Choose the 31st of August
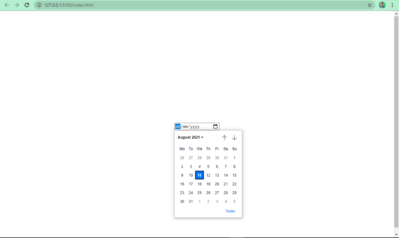Viewport: 399px width, 238px height. 191,202
